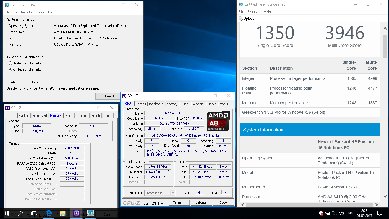Click the Geekbench 3 Pro title bar icon
The image size is (389, 219).
tap(7, 5)
